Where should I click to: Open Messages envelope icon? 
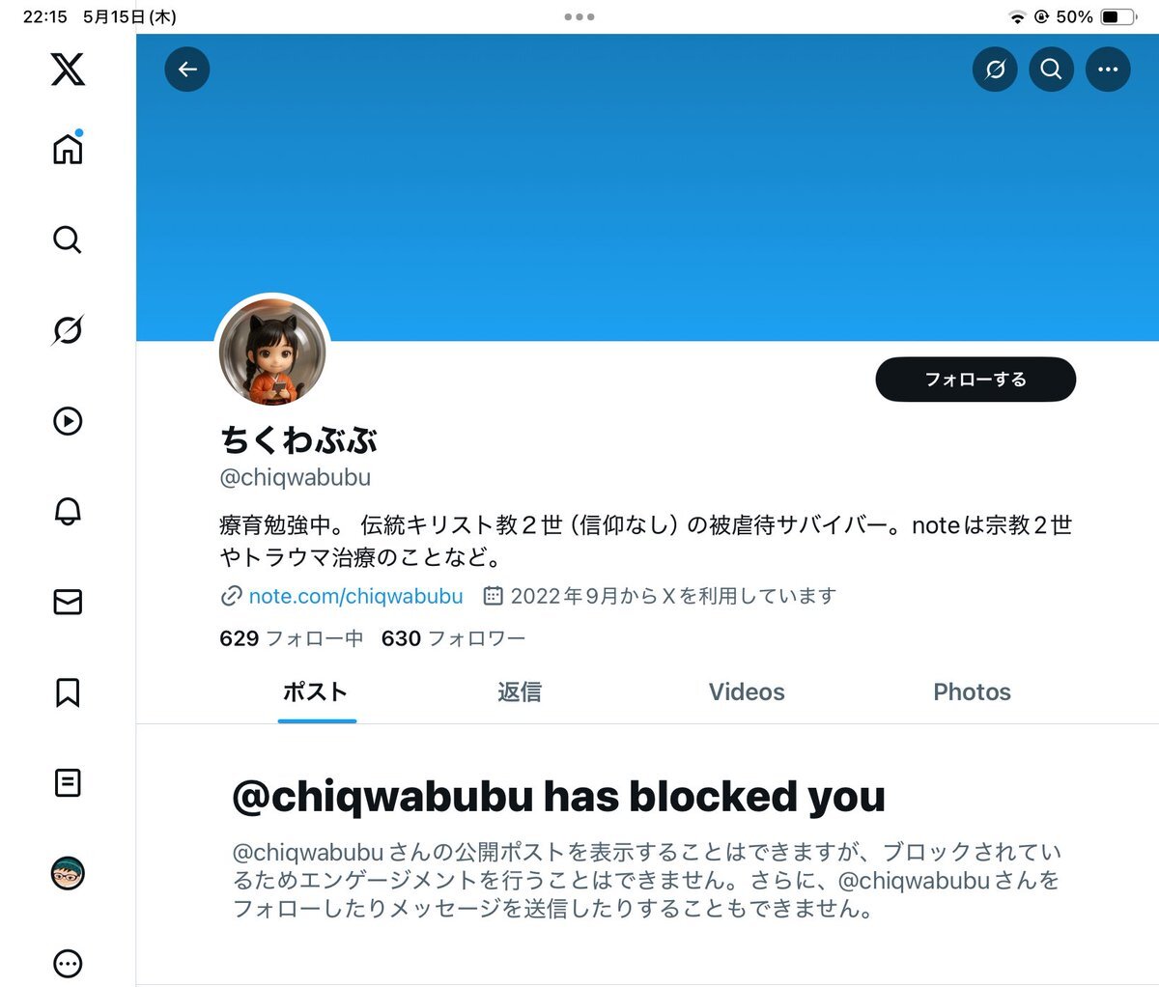(x=68, y=602)
